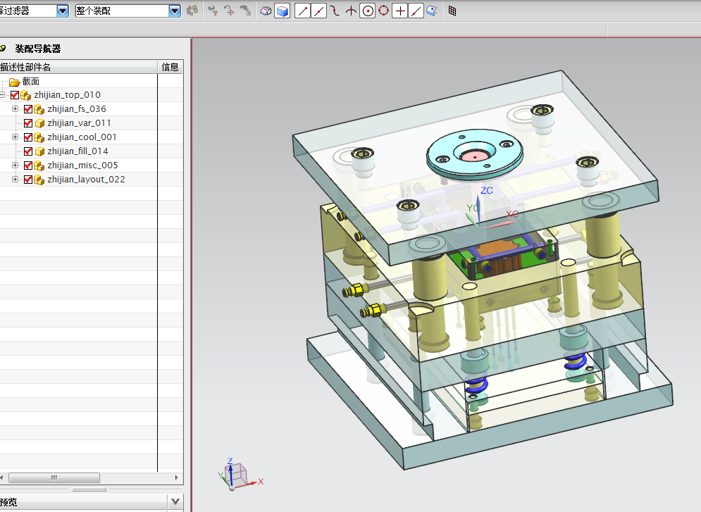Select zhijian_var_011 in the assembly tree
This screenshot has height=512, width=701.
[79, 123]
